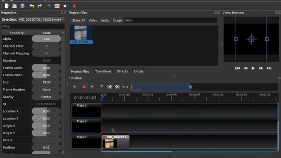Redo the last action
The height and width of the screenshot is (158, 281).
(x=40, y=6)
